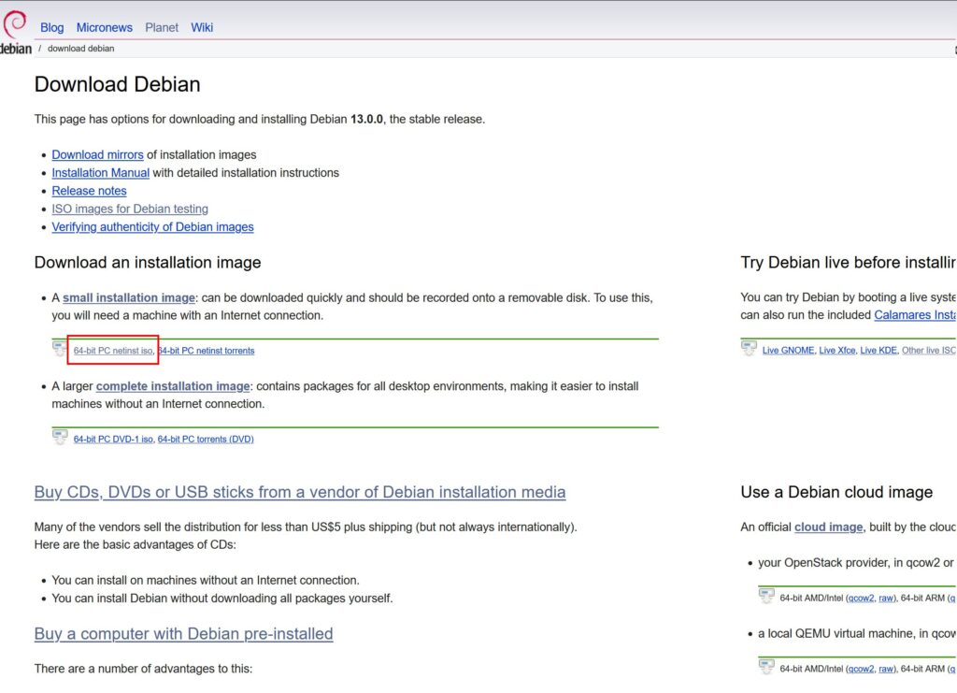Follow the cloud image link
The height and width of the screenshot is (693, 957).
(828, 527)
